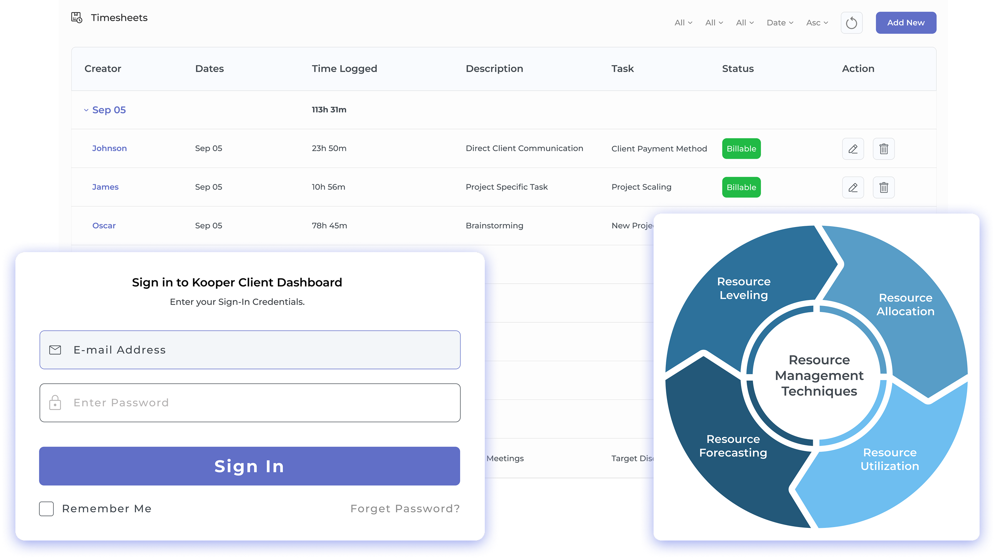Click the Project Specific Task description
The width and height of the screenshot is (995, 559).
point(506,187)
